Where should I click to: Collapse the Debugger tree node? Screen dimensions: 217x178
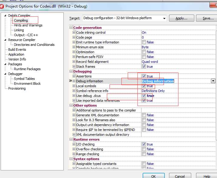(x=5, y=74)
